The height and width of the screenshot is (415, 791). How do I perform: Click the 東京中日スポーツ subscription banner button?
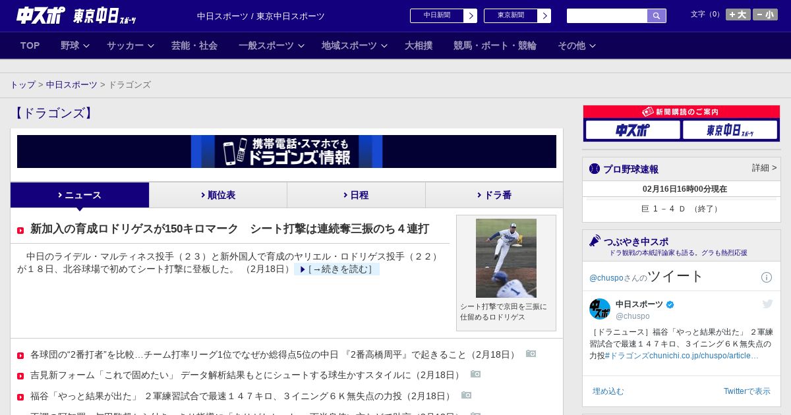[x=730, y=130]
